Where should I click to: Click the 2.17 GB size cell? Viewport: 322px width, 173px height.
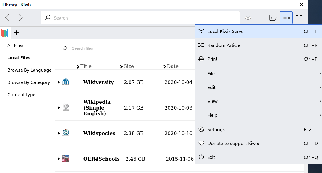tap(134, 108)
